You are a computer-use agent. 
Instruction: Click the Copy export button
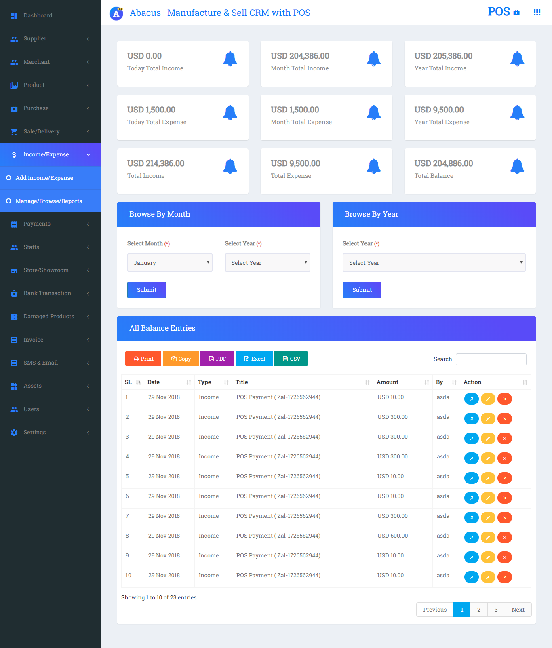click(181, 359)
